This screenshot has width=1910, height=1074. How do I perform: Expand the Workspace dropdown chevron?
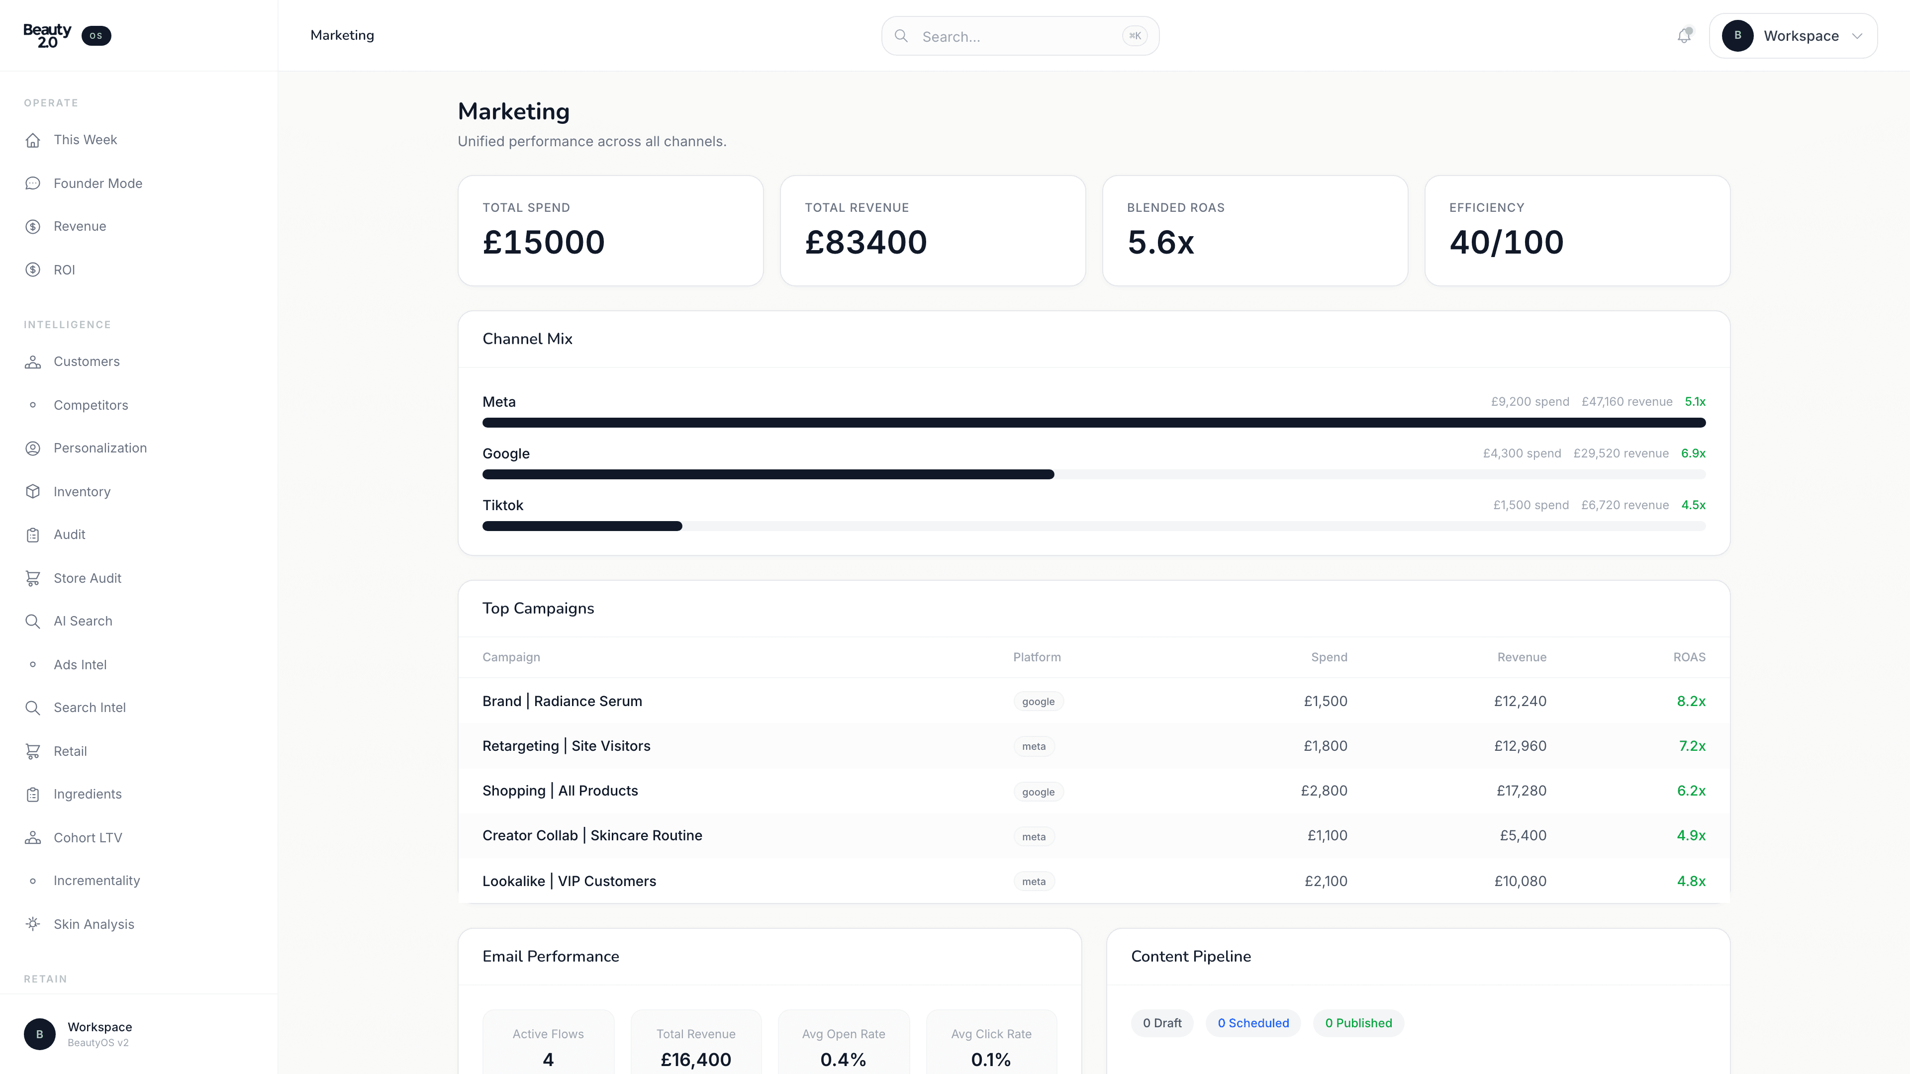[x=1857, y=36]
